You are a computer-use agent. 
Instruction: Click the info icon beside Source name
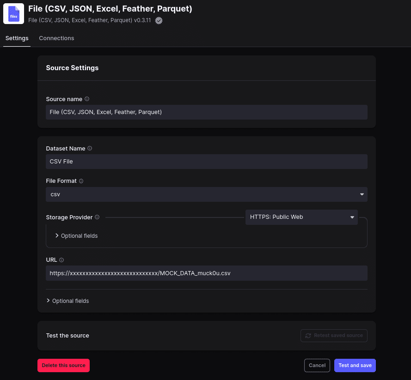(87, 99)
